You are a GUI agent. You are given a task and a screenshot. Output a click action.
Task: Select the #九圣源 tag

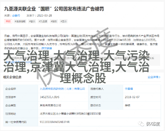(x=43, y=21)
